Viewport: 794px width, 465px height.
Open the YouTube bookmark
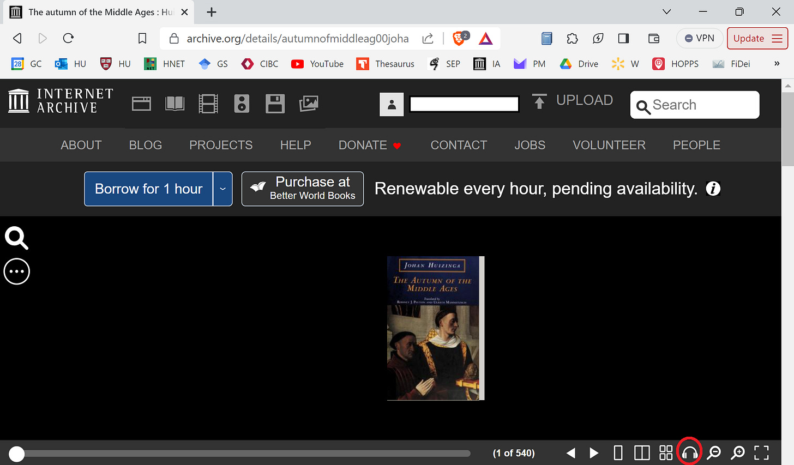coord(317,64)
